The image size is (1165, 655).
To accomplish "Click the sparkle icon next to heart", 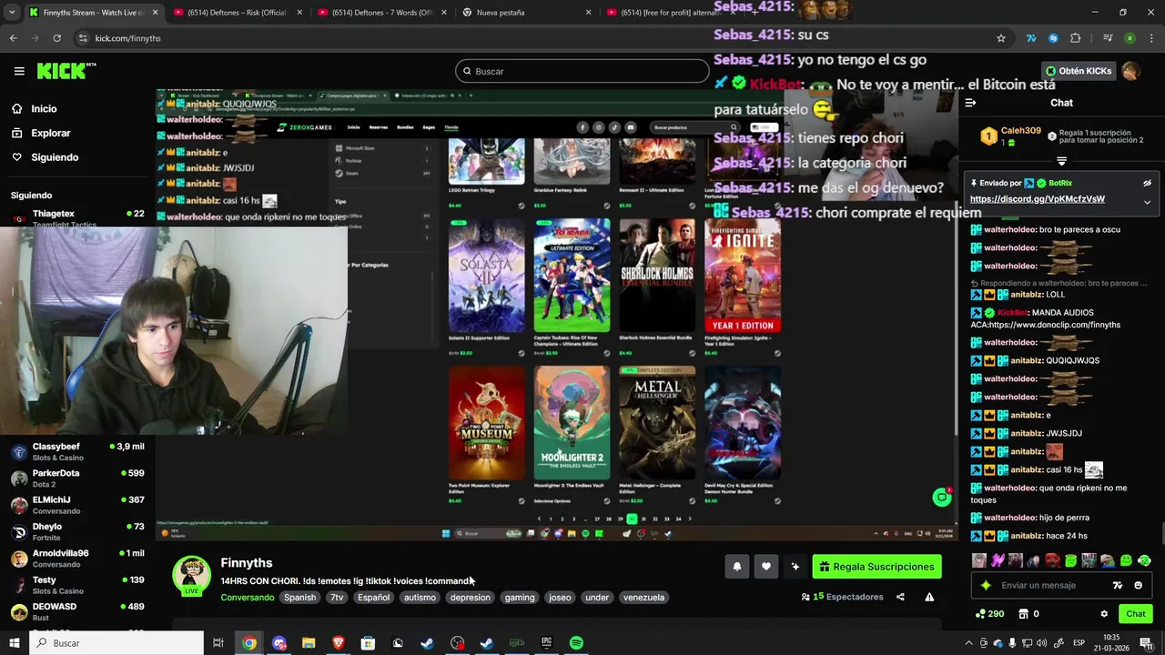I will (x=795, y=567).
